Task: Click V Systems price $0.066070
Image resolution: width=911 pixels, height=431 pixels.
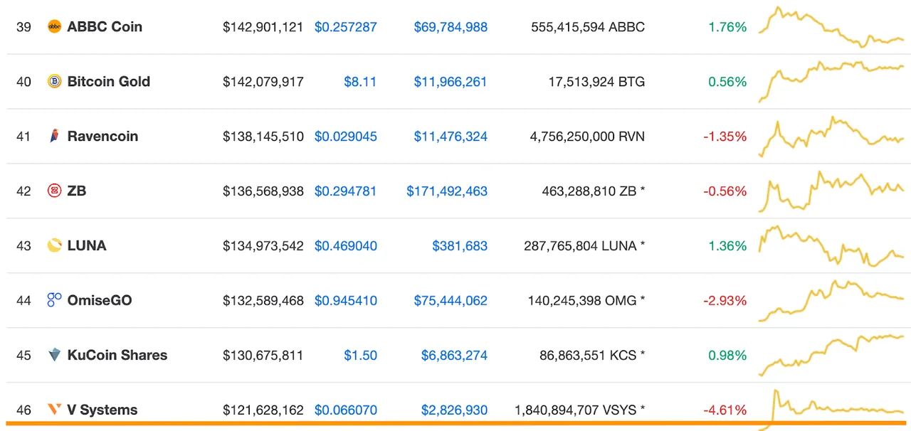Action: click(346, 410)
